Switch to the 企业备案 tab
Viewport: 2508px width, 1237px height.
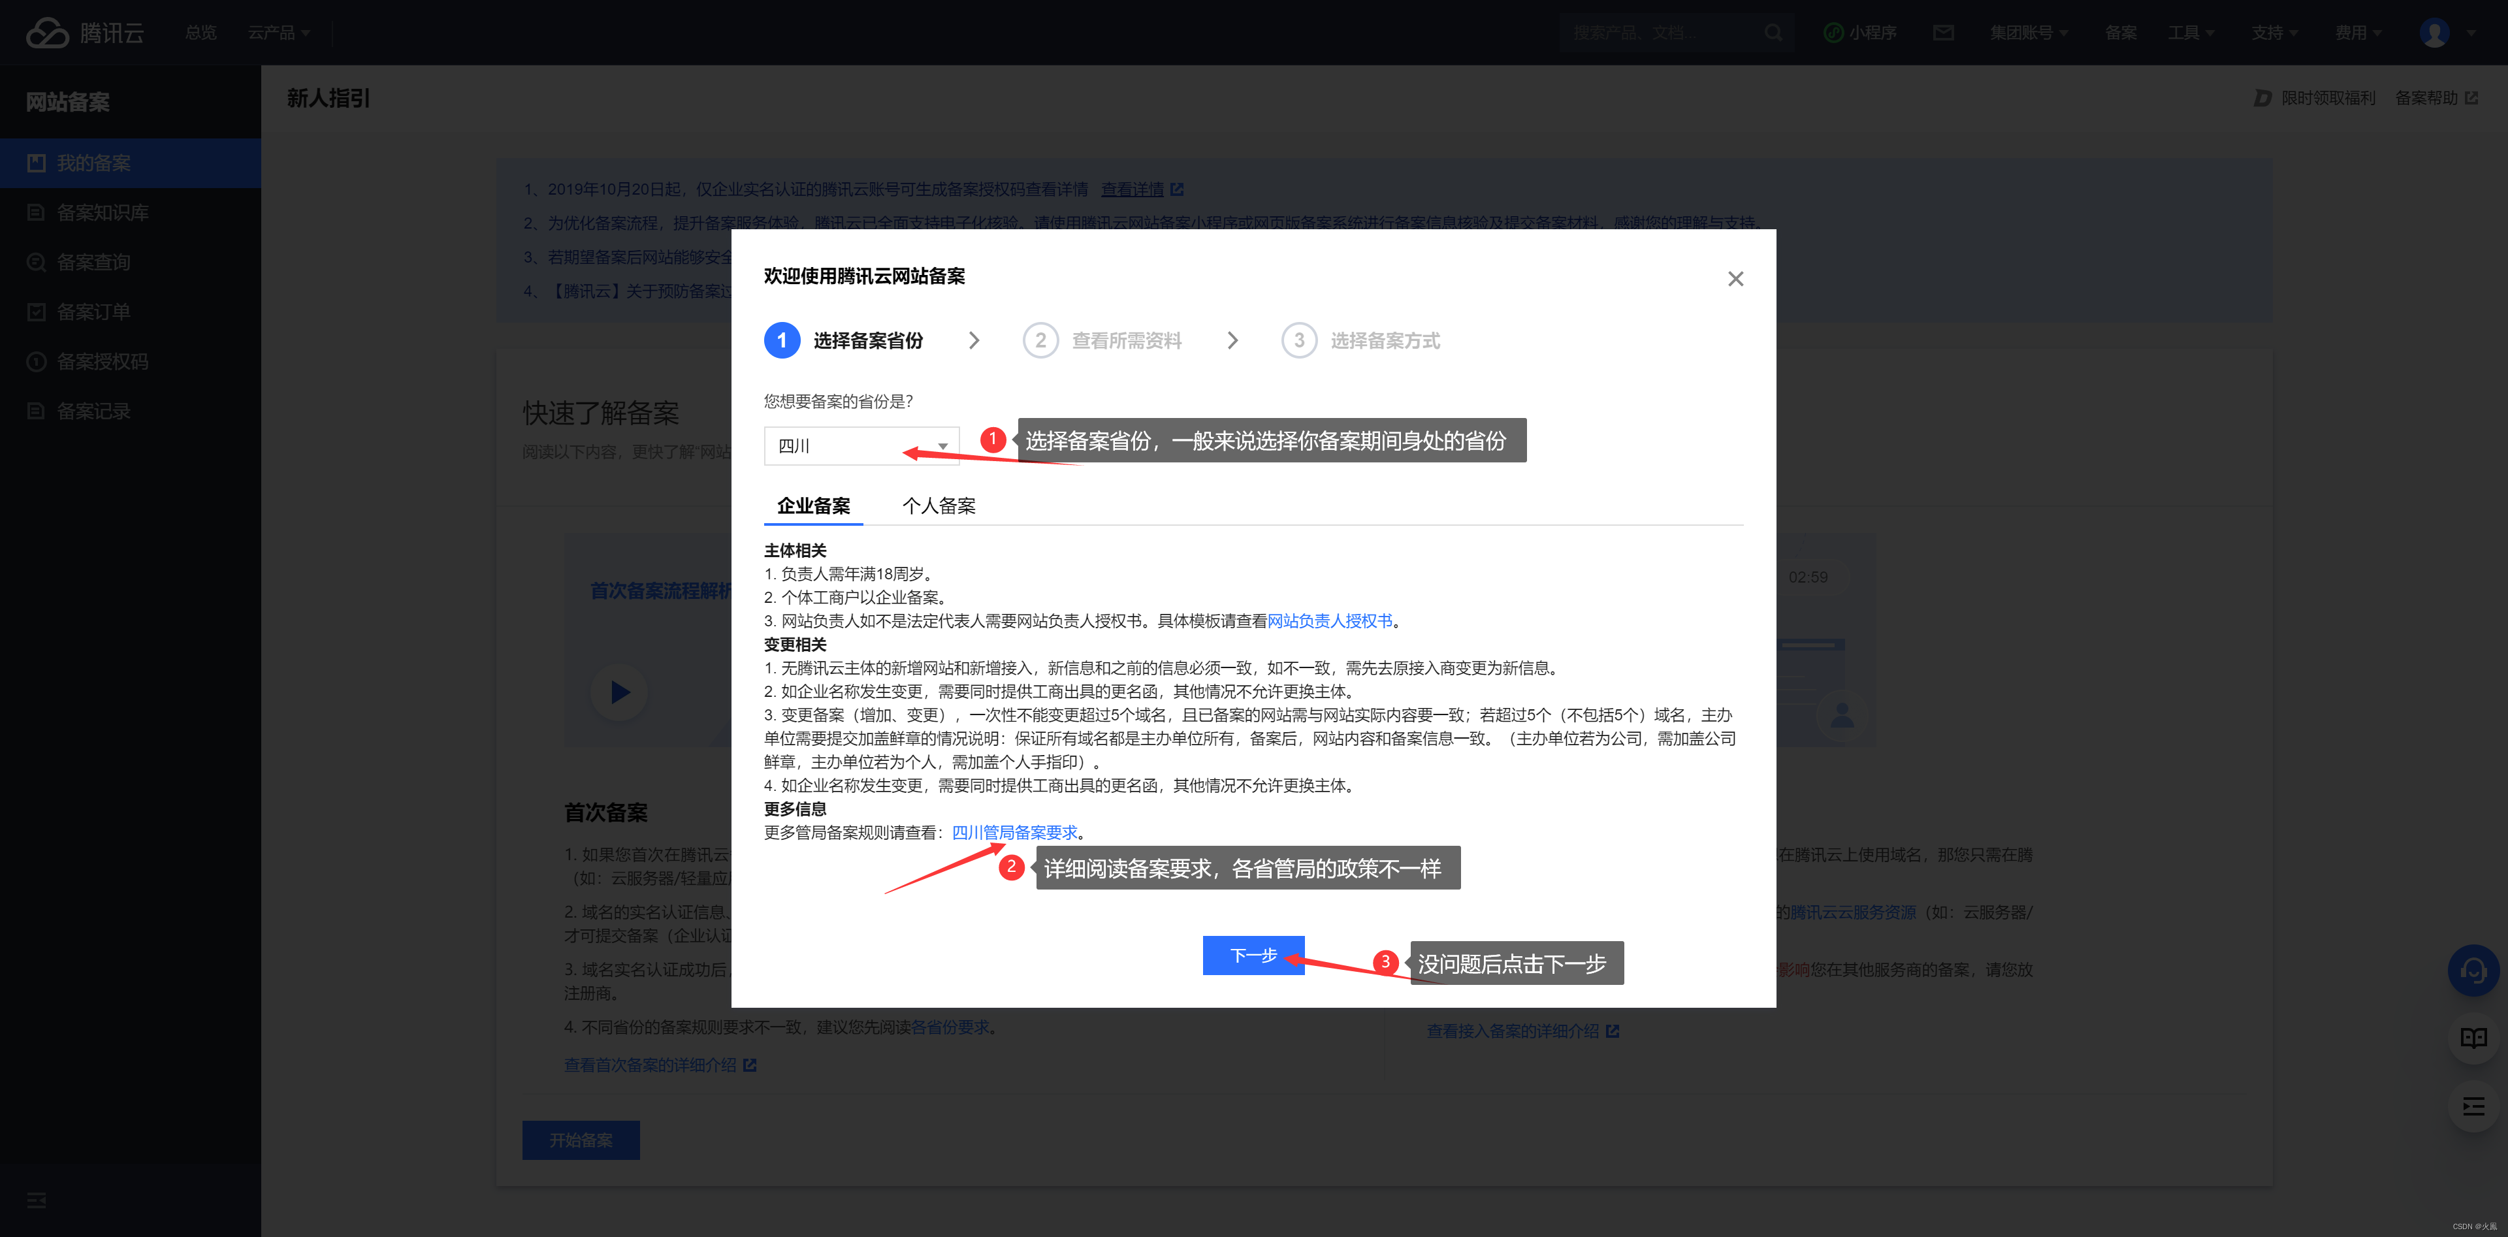tap(813, 505)
